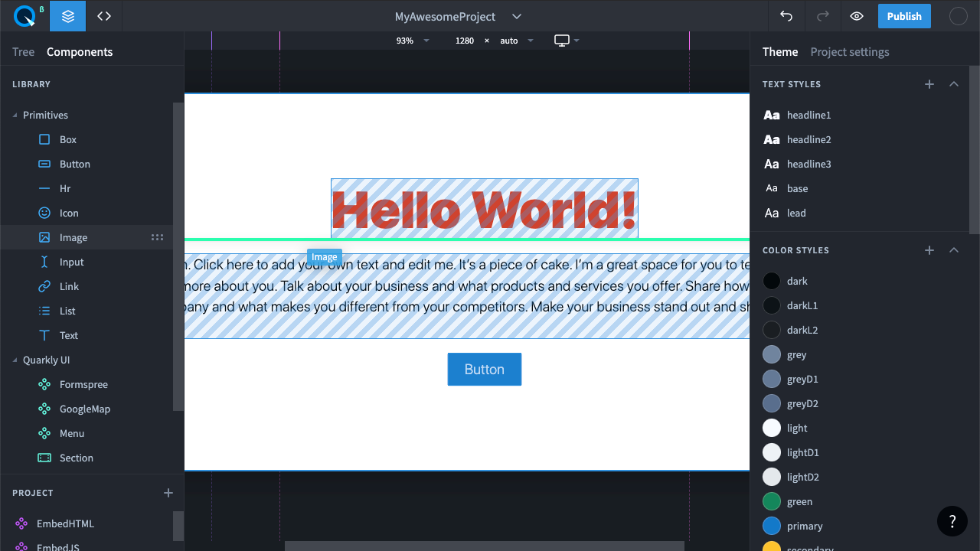980x551 pixels.
Task: Select the Box primitive icon
Action: pyautogui.click(x=44, y=139)
